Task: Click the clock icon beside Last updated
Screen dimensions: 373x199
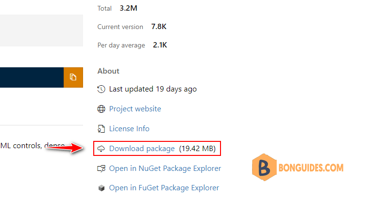Action: coord(101,89)
